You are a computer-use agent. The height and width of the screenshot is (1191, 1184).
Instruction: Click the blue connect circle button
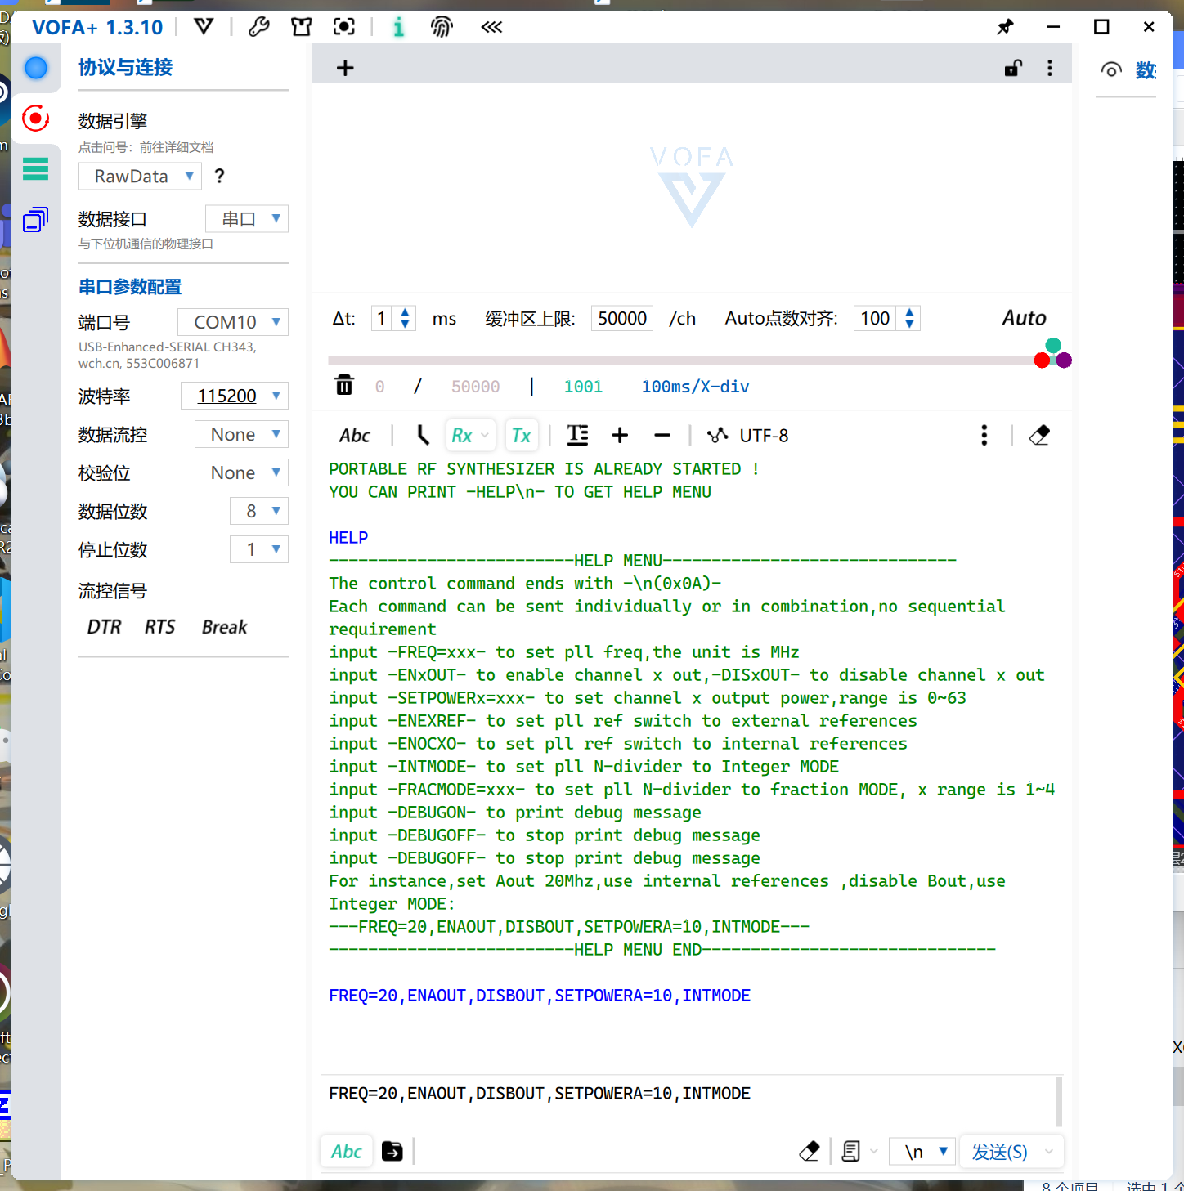[36, 68]
